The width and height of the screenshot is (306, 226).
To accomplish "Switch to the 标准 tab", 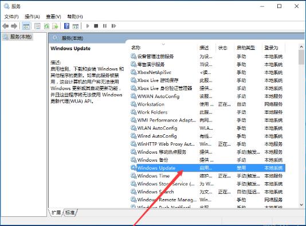I will tap(70, 213).
